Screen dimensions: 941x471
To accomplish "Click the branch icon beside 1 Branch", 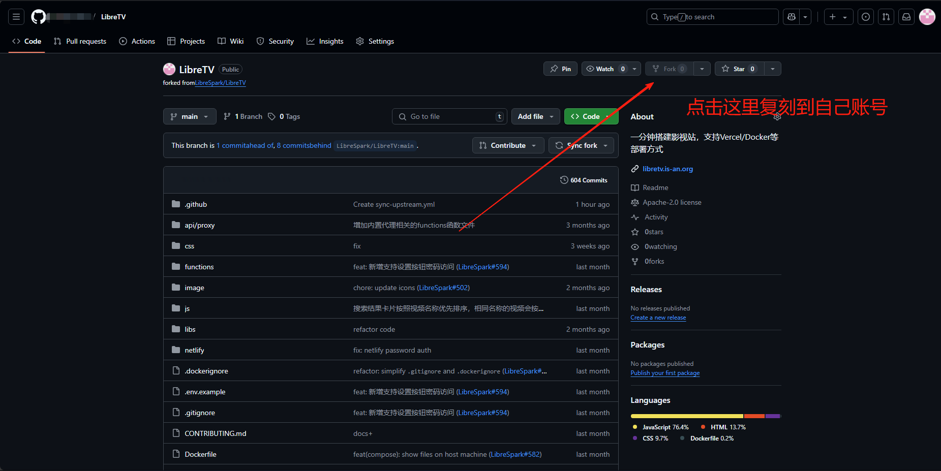I will pyautogui.click(x=227, y=116).
